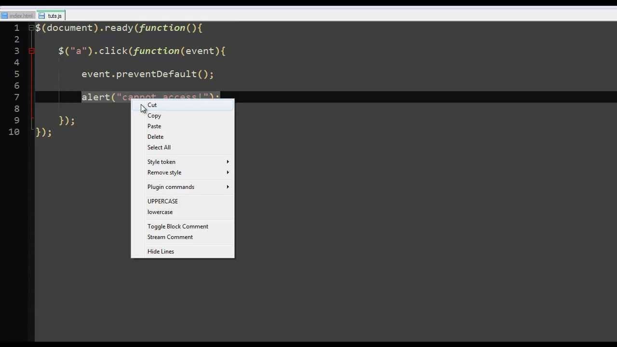Image resolution: width=617 pixels, height=347 pixels.
Task: Click the save icon on tuts.js tab
Action: point(41,16)
